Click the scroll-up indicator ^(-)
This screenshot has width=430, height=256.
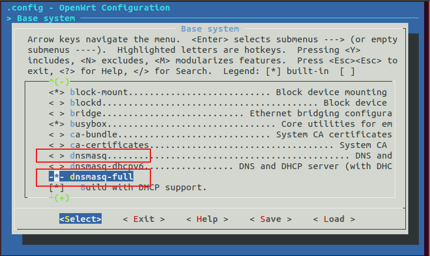click(x=59, y=82)
